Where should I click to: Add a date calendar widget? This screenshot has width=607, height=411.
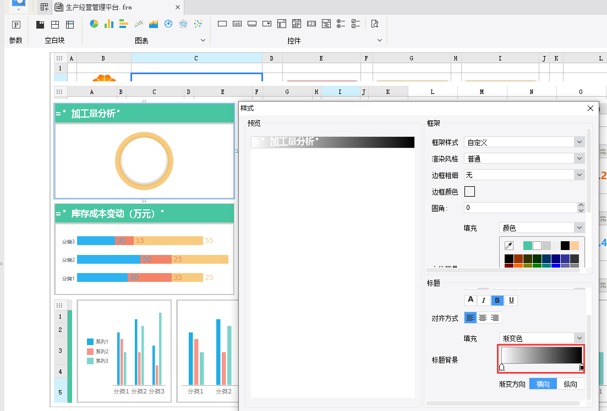click(x=297, y=24)
